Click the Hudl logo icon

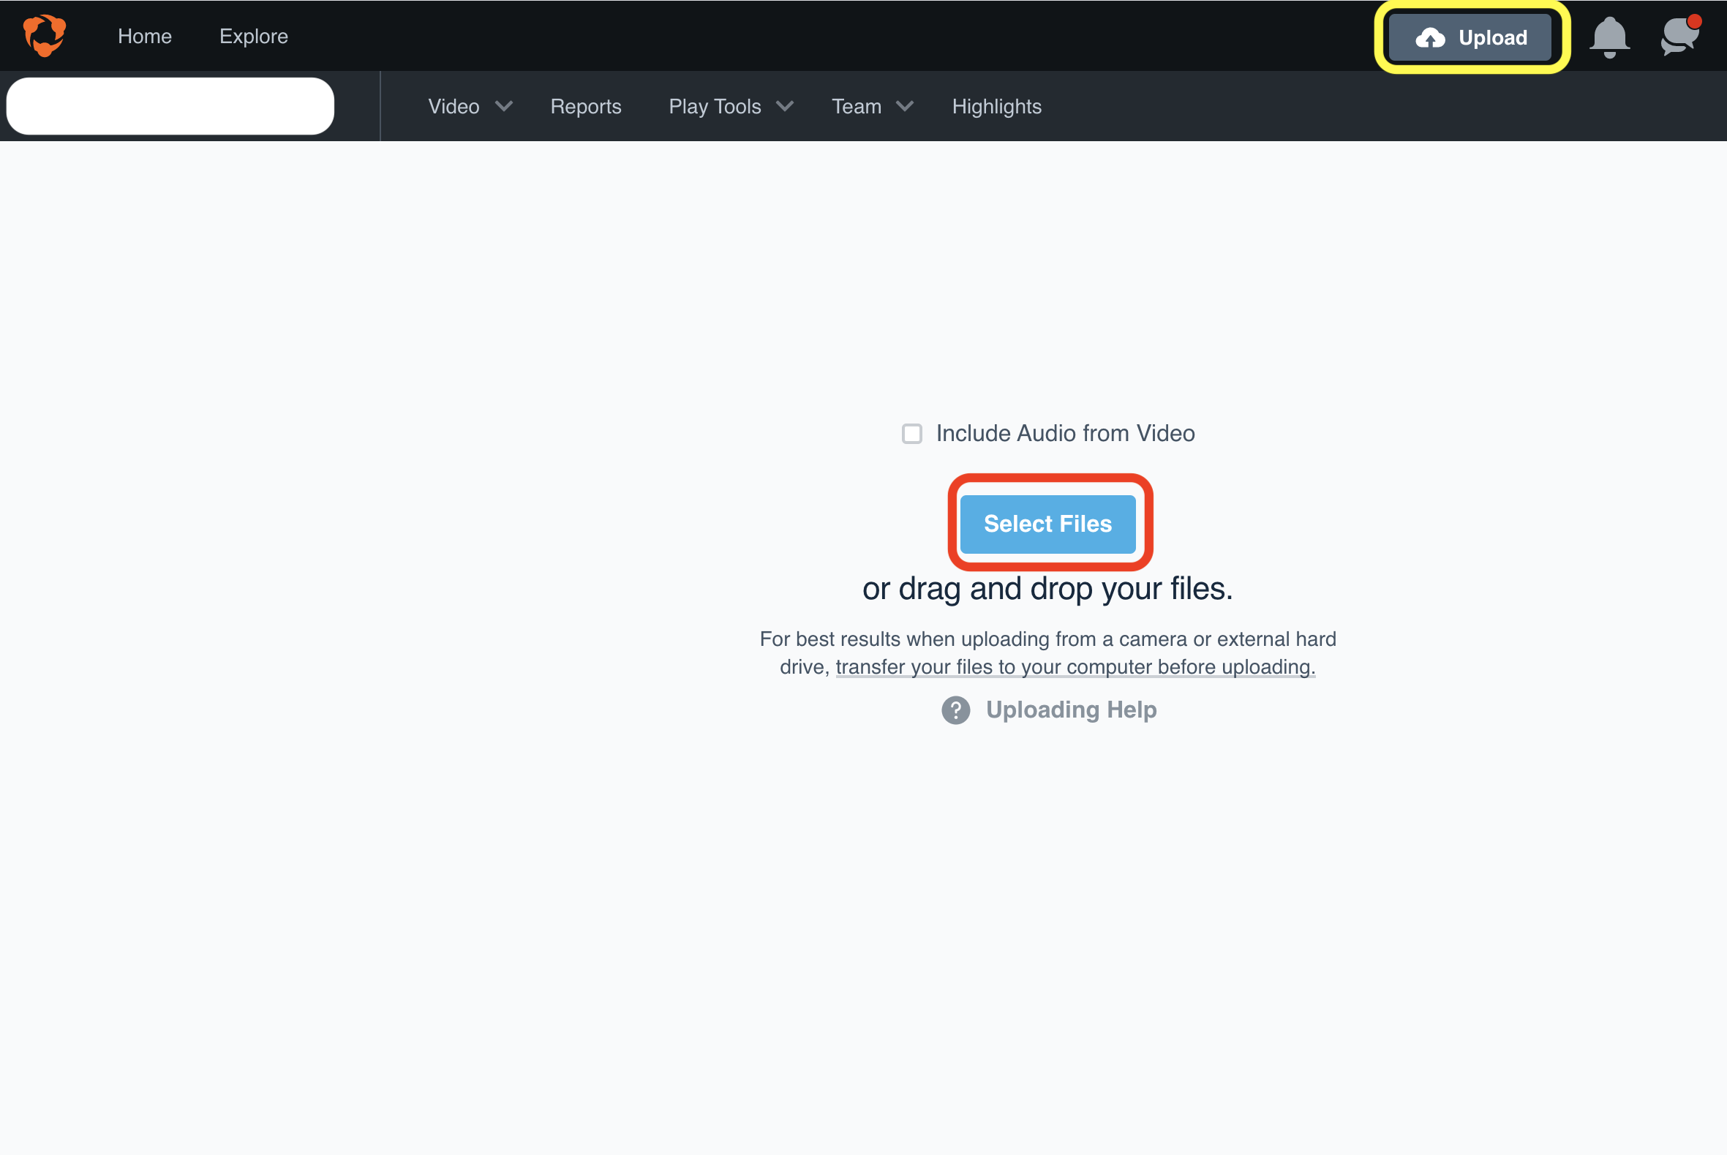pyautogui.click(x=44, y=35)
